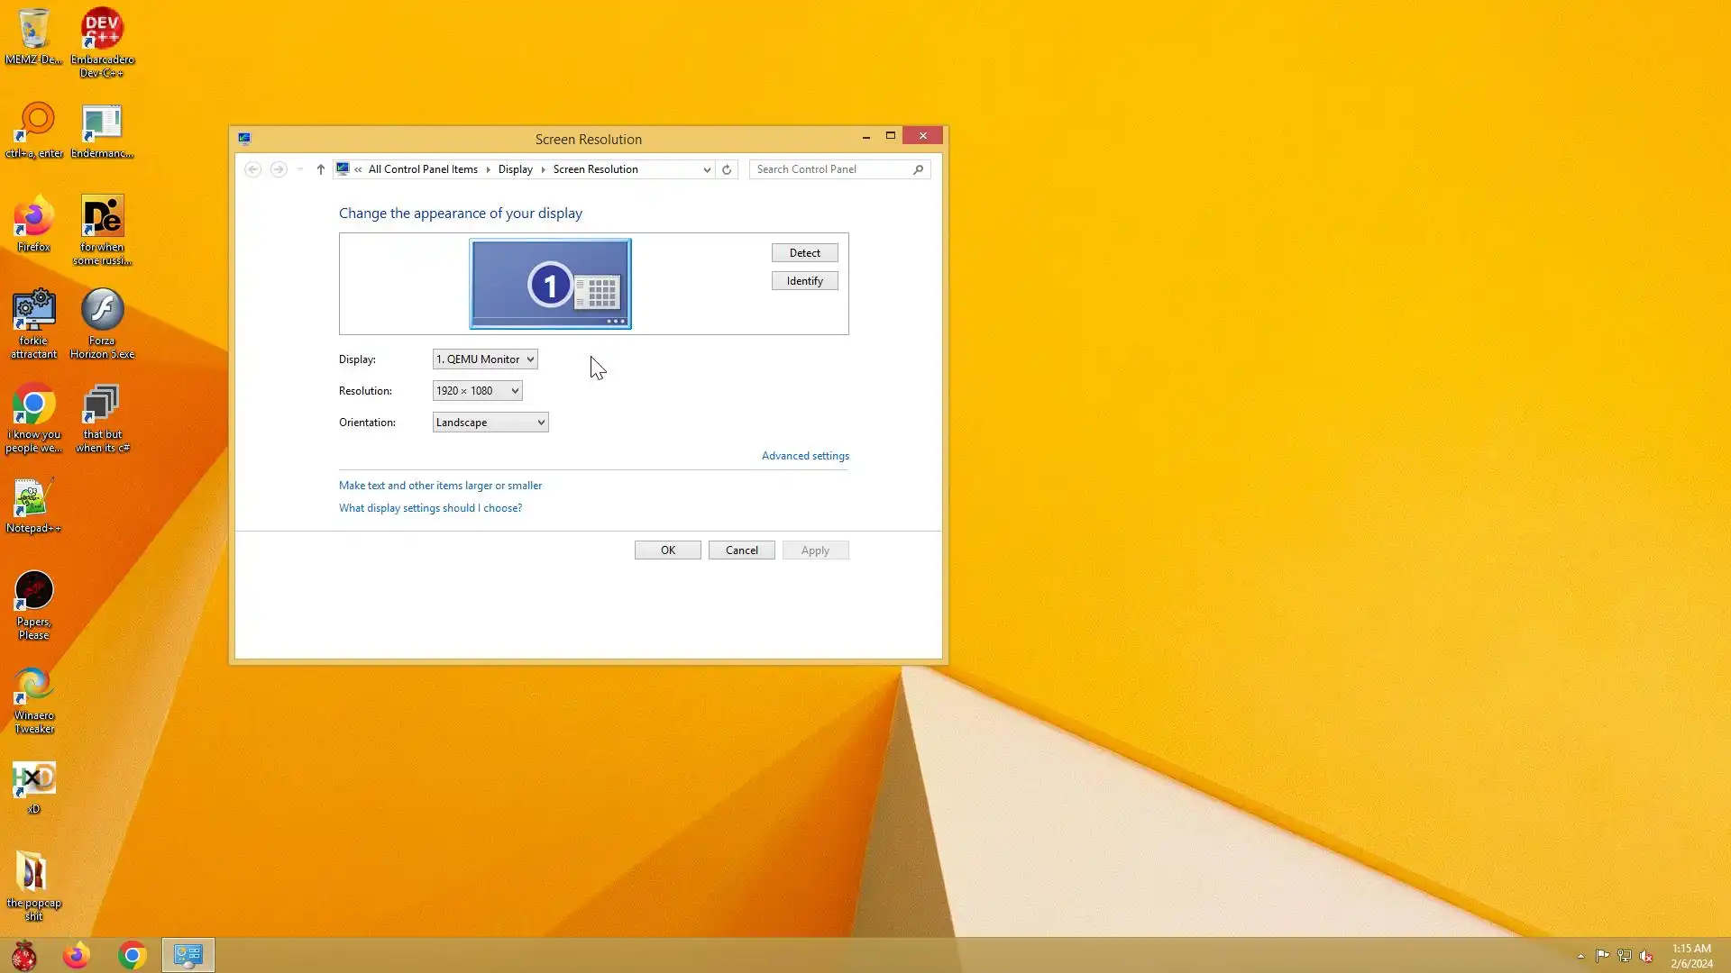Click Chrome icon in taskbar
Screen dimensions: 1731x973
point(133,955)
